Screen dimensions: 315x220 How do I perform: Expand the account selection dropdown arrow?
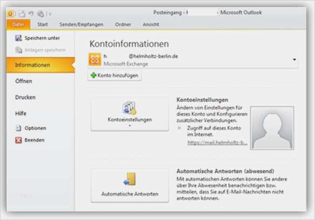pyautogui.click(x=295, y=60)
